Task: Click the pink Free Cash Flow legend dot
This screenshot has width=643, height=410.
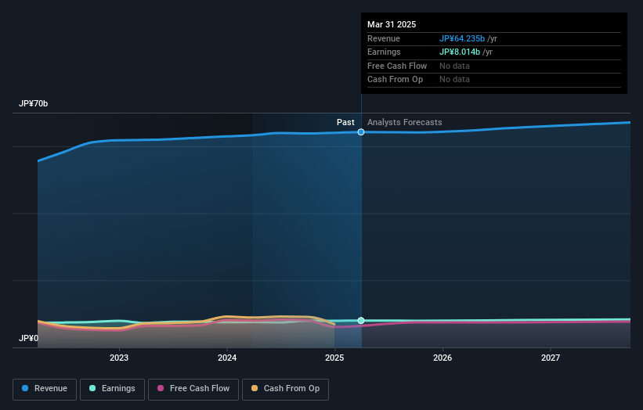Action: point(161,388)
